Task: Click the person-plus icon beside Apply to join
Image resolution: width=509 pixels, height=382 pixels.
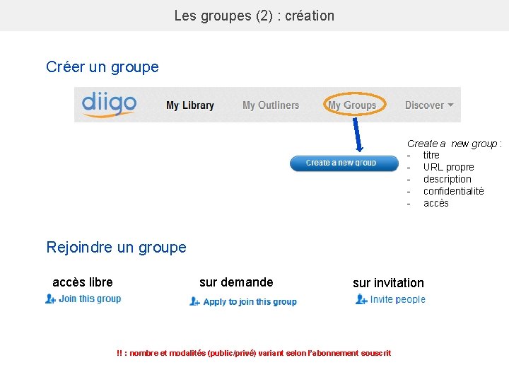Action: pos(194,301)
